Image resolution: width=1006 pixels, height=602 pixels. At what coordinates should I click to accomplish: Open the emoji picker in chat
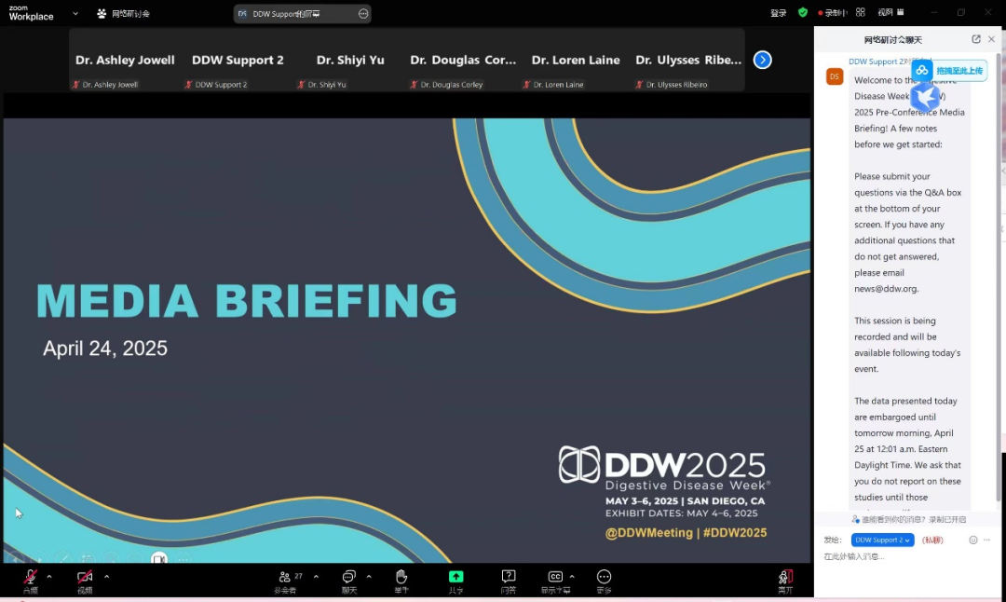click(972, 540)
